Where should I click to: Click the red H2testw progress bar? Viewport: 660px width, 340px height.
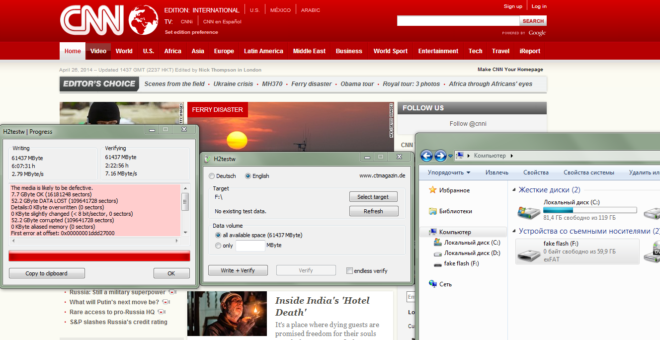[x=99, y=256]
